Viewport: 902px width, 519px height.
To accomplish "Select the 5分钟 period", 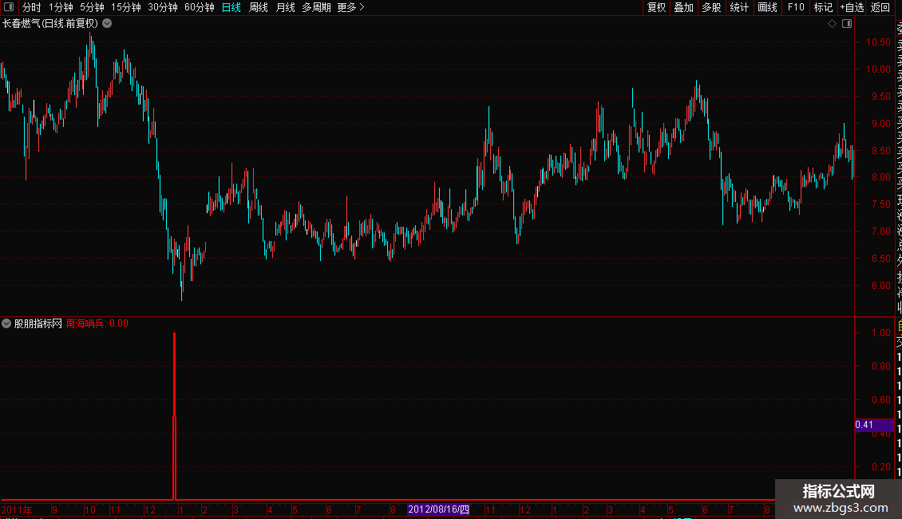I will point(92,7).
